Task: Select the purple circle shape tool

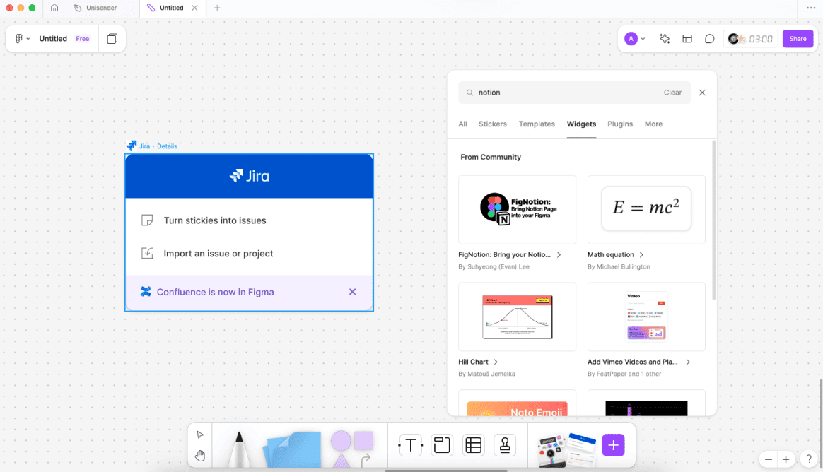Action: click(x=341, y=440)
